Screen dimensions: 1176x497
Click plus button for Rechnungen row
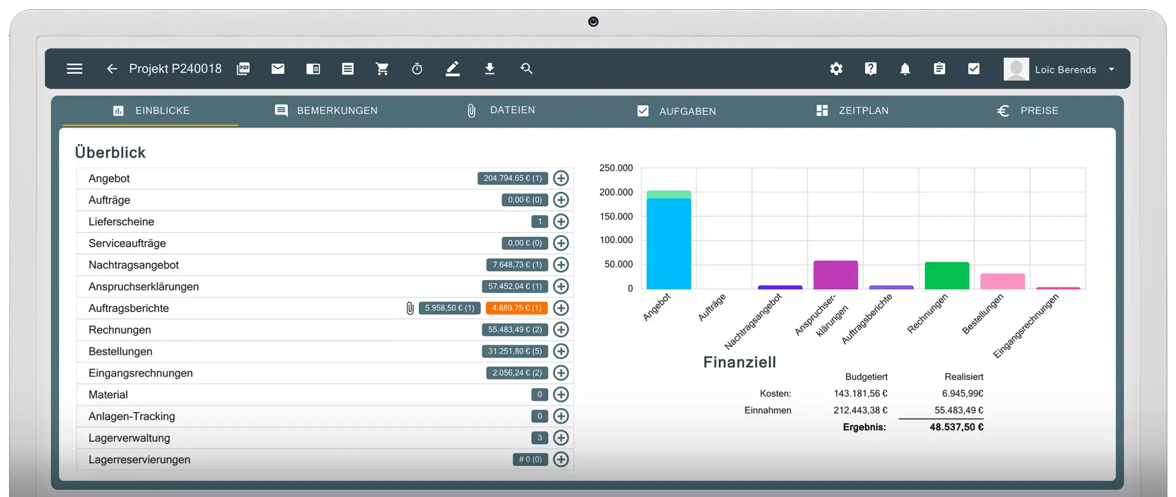coord(561,329)
